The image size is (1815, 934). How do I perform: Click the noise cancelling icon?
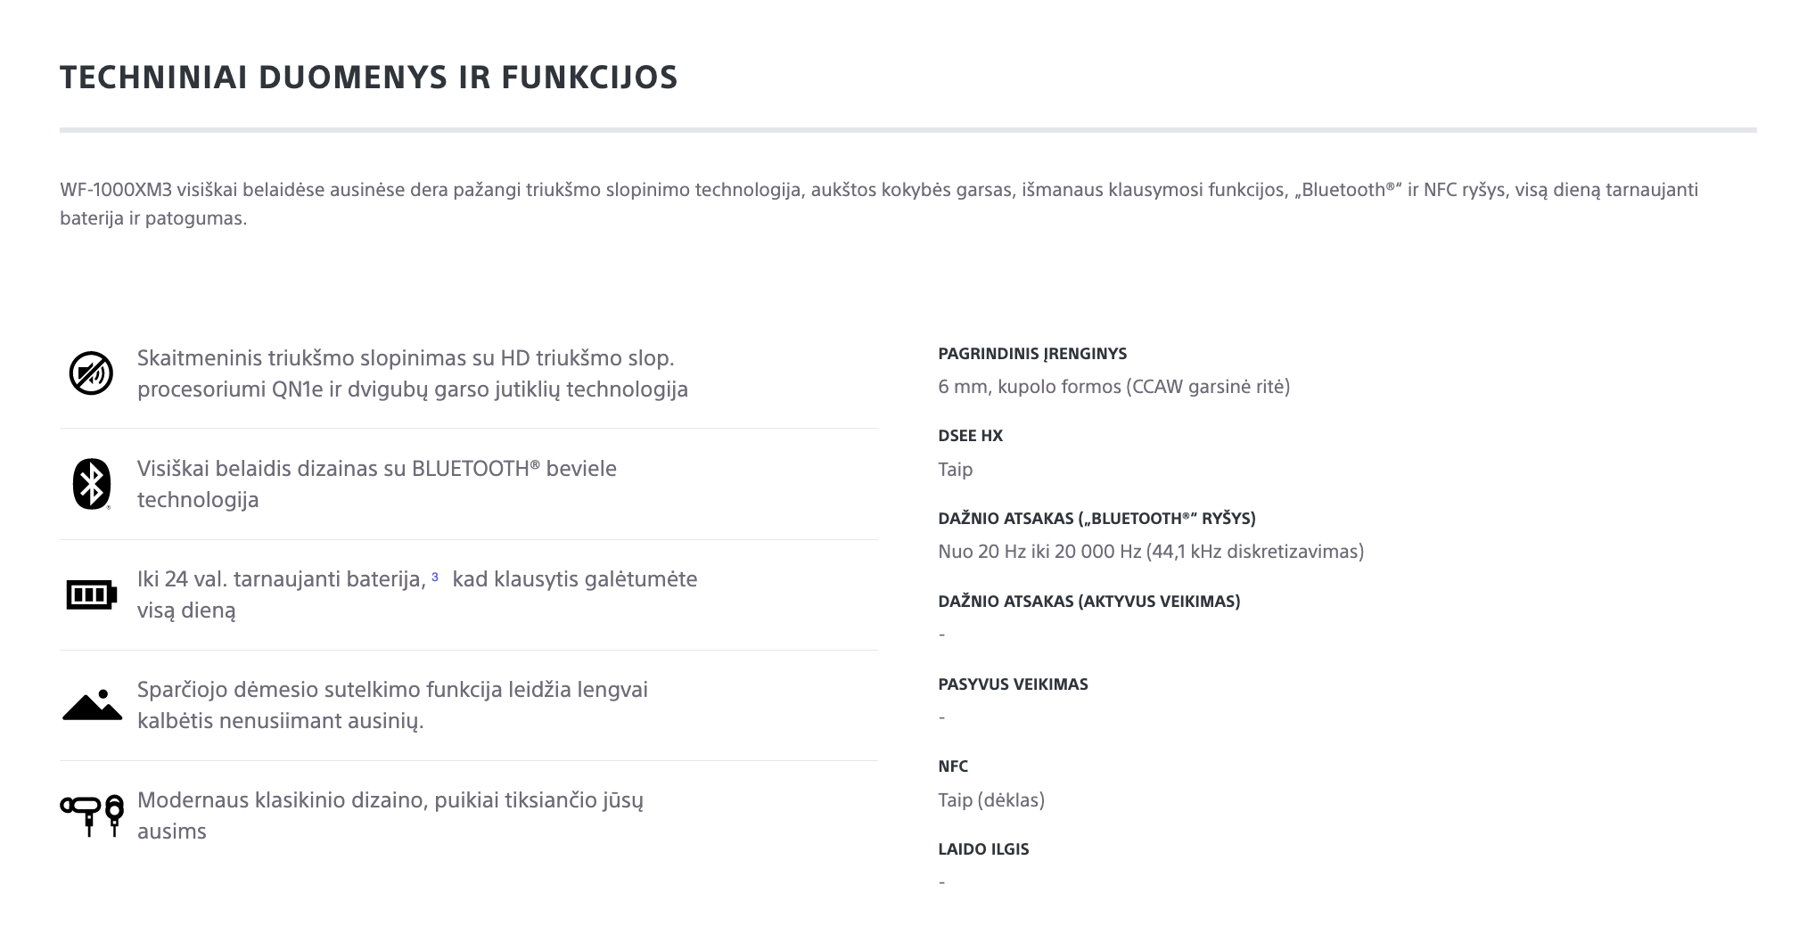click(91, 373)
